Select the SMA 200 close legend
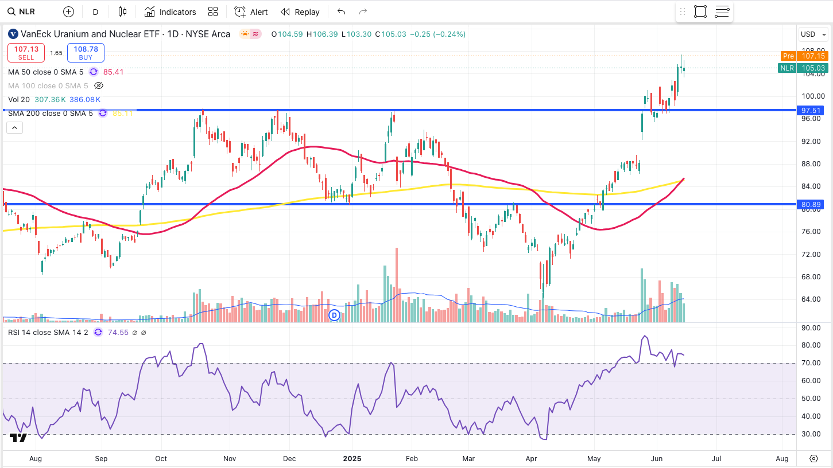833x468 pixels. click(50, 113)
